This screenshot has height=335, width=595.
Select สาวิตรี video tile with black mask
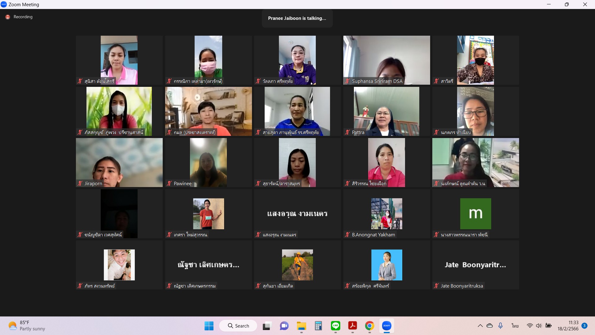(476, 60)
